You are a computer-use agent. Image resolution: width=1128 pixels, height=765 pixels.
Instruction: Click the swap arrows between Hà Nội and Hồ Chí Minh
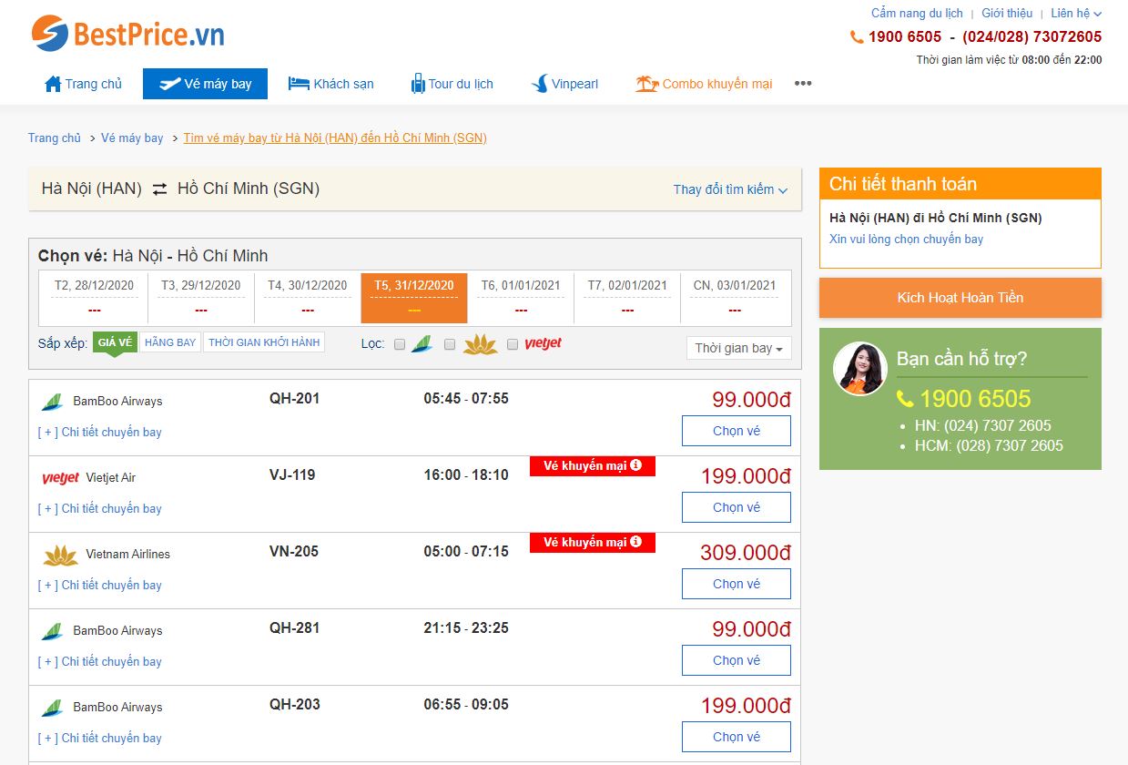click(x=160, y=189)
